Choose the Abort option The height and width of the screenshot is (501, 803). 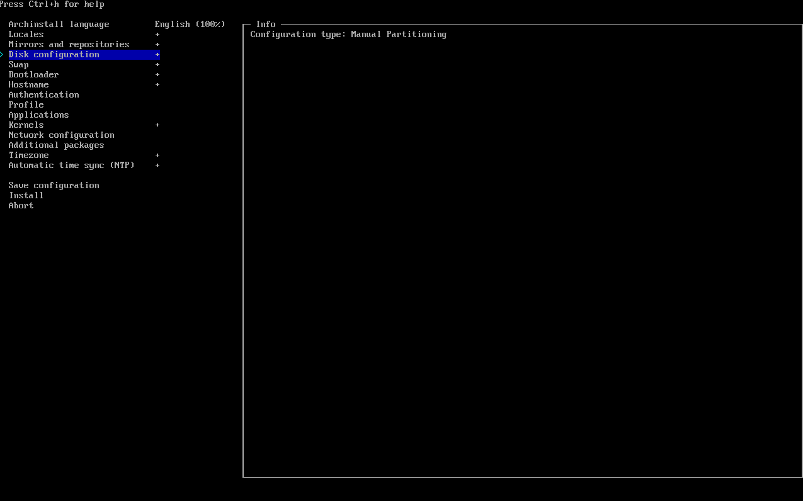click(21, 205)
